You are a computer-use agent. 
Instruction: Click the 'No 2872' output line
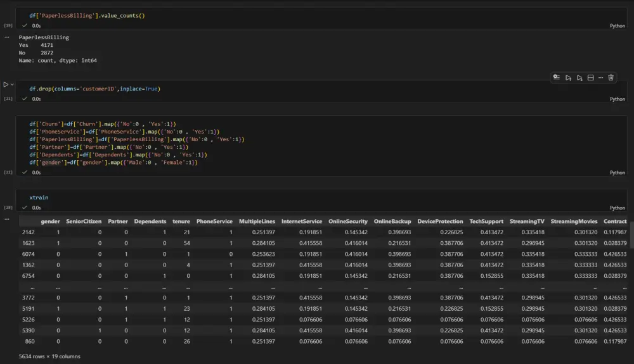(x=36, y=53)
